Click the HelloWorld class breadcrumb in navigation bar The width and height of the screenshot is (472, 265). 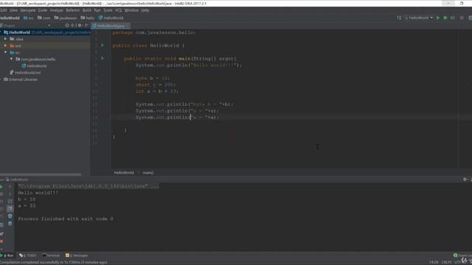tap(111, 18)
